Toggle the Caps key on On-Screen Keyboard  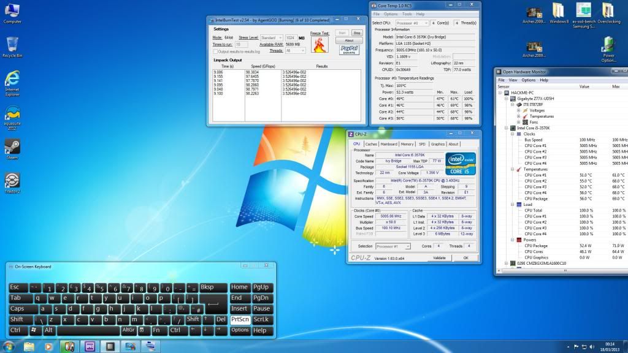[x=23, y=309]
